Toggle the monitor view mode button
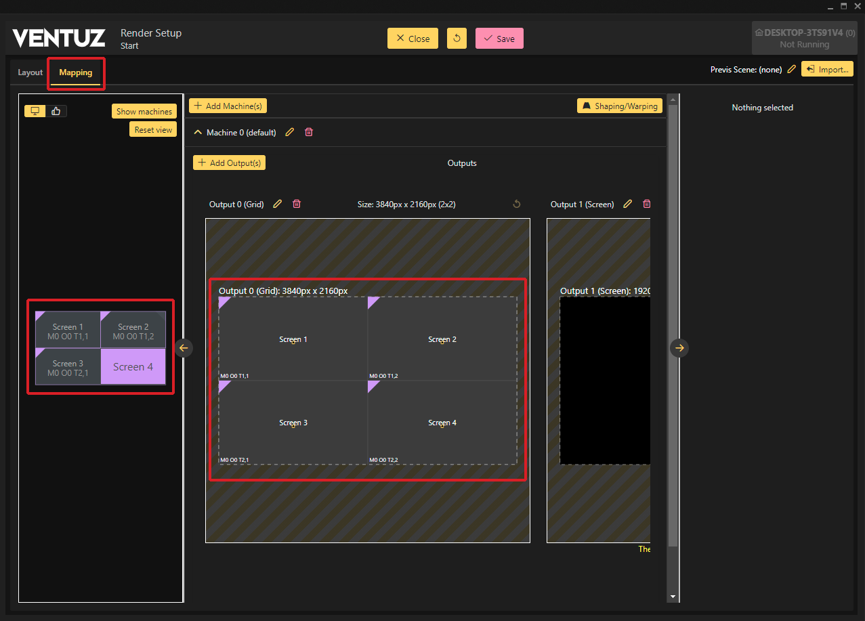This screenshot has height=621, width=865. (x=35, y=111)
